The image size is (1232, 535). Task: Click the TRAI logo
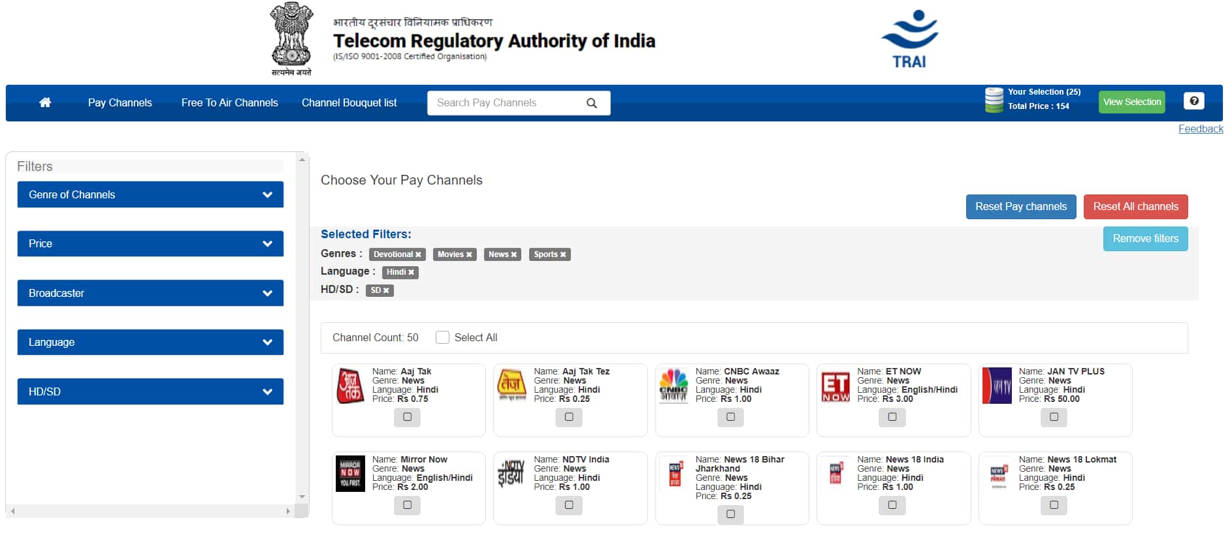pyautogui.click(x=909, y=39)
